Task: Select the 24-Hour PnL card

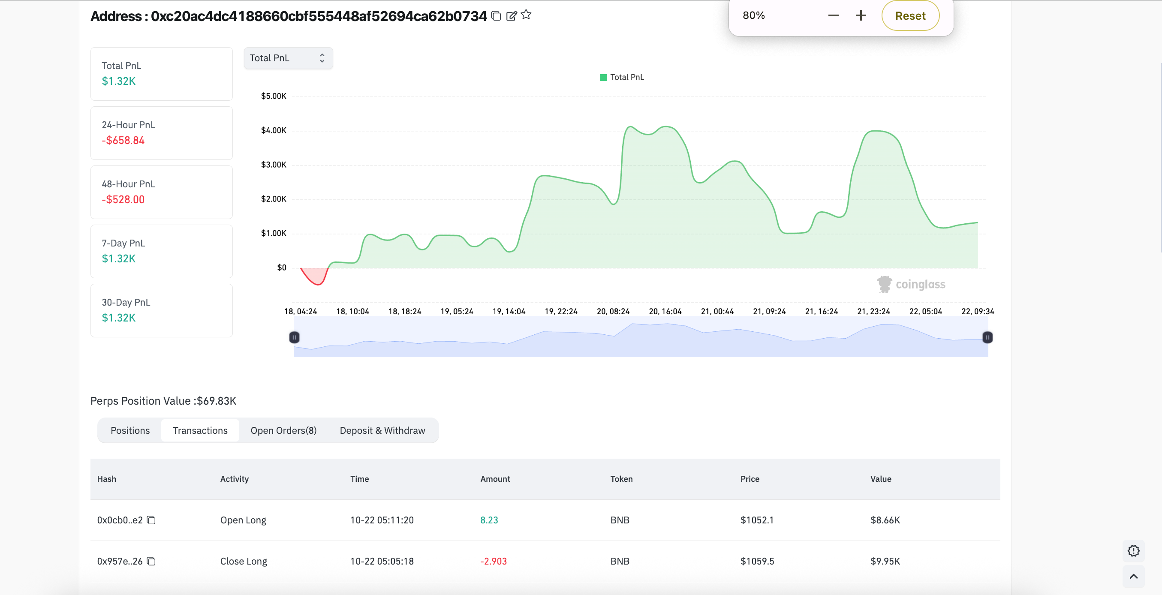Action: pyautogui.click(x=162, y=133)
